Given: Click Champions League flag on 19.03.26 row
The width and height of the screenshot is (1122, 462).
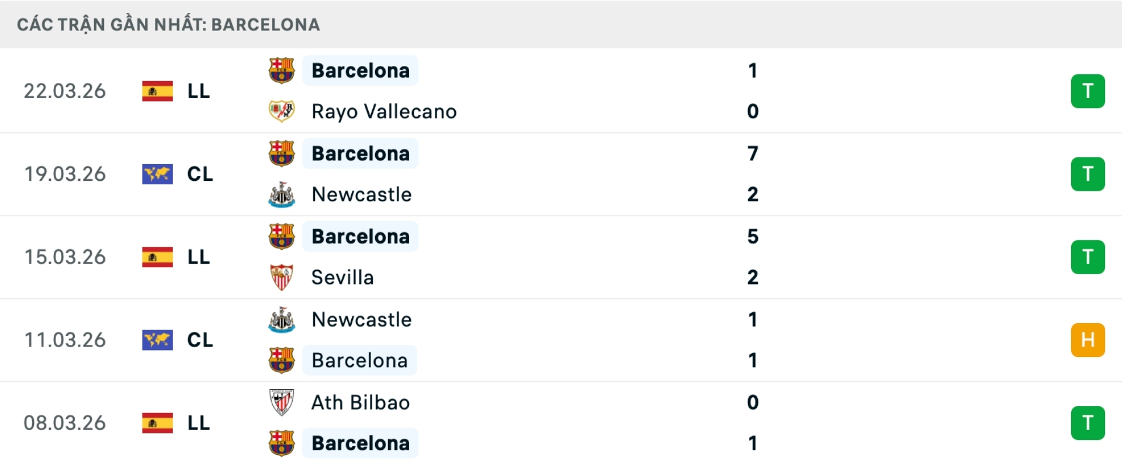Looking at the screenshot, I should coord(157,174).
